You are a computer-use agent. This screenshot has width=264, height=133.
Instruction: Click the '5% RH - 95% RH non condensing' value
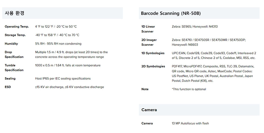[x=58, y=44]
